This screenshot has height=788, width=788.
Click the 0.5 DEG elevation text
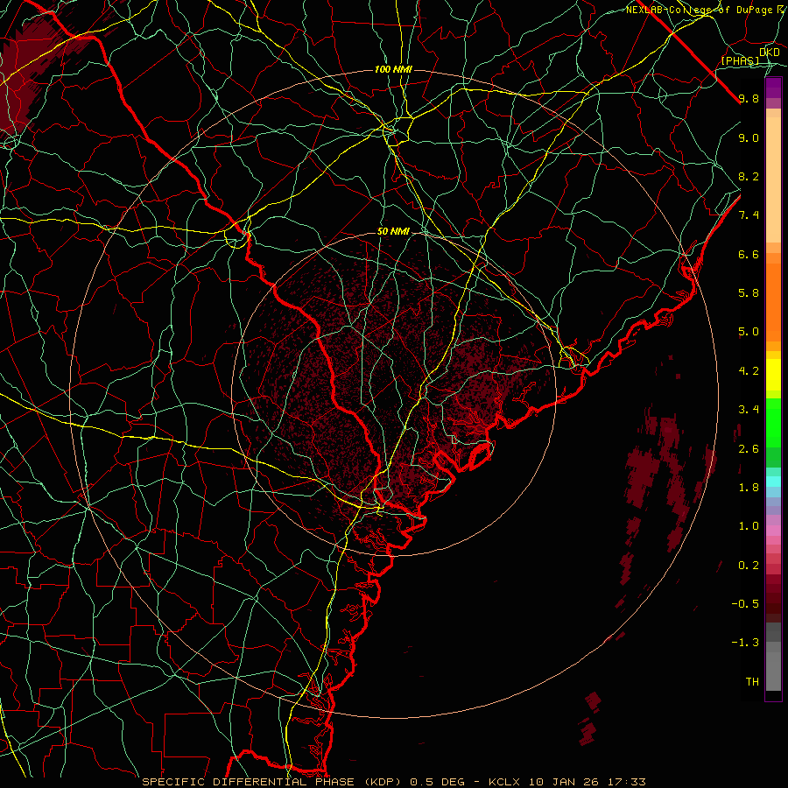click(x=436, y=782)
